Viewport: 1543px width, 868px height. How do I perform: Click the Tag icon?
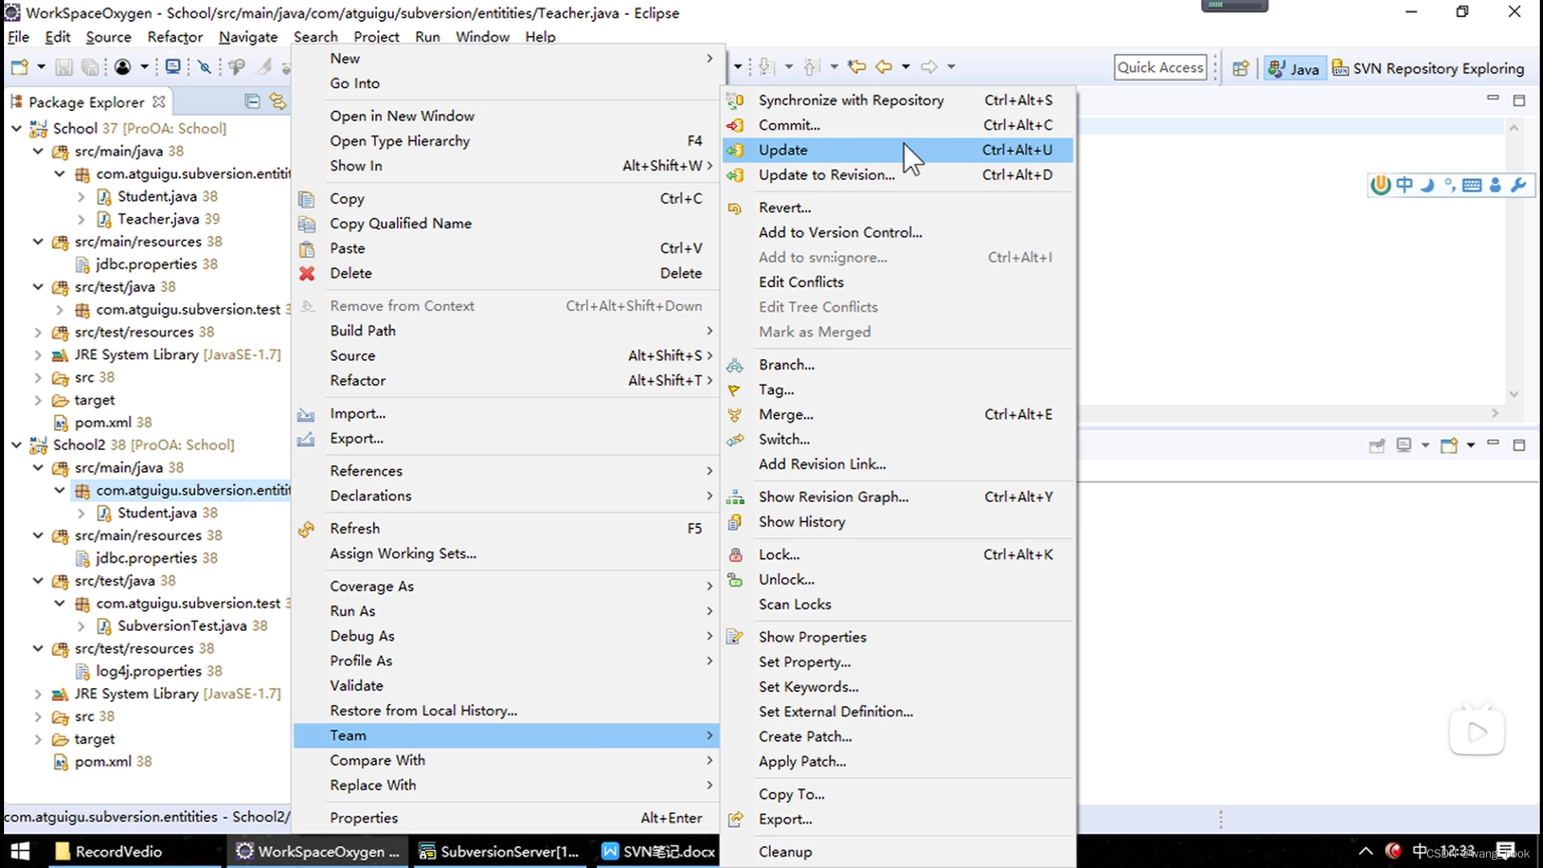[735, 390]
